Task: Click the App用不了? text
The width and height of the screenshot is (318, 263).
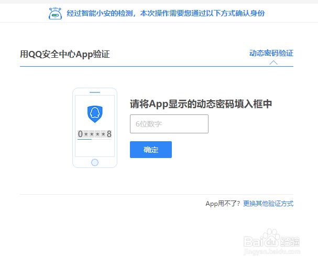Action: [x=223, y=204]
